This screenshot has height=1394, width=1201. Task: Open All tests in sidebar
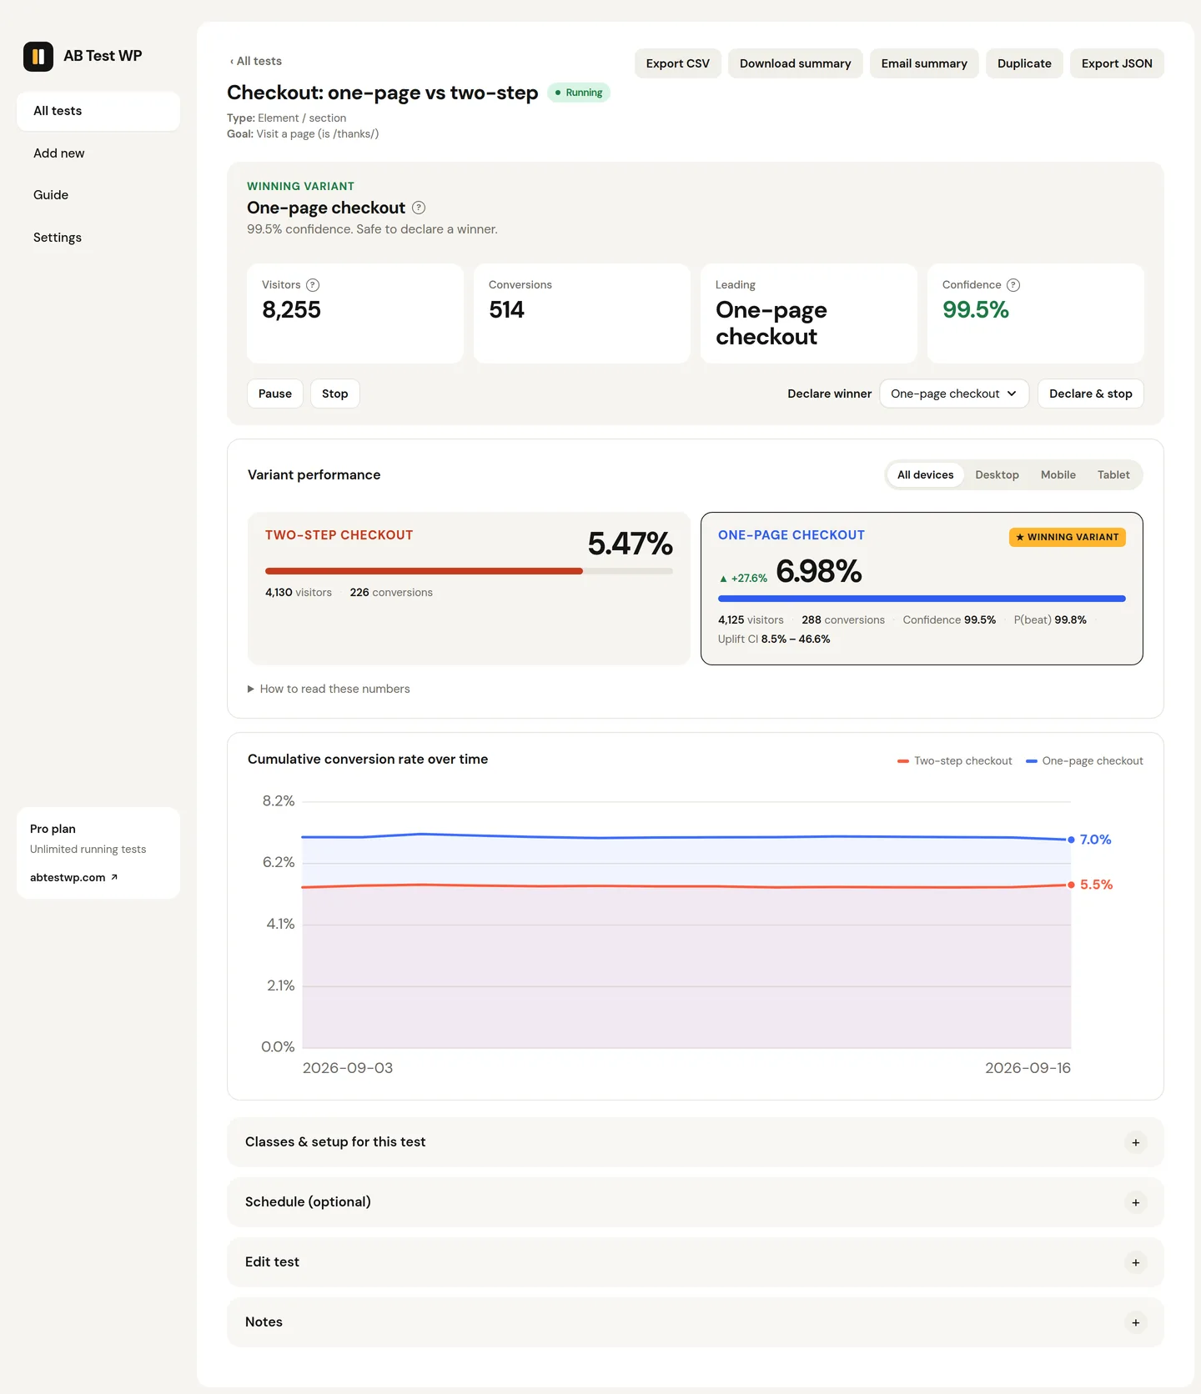pos(98,111)
